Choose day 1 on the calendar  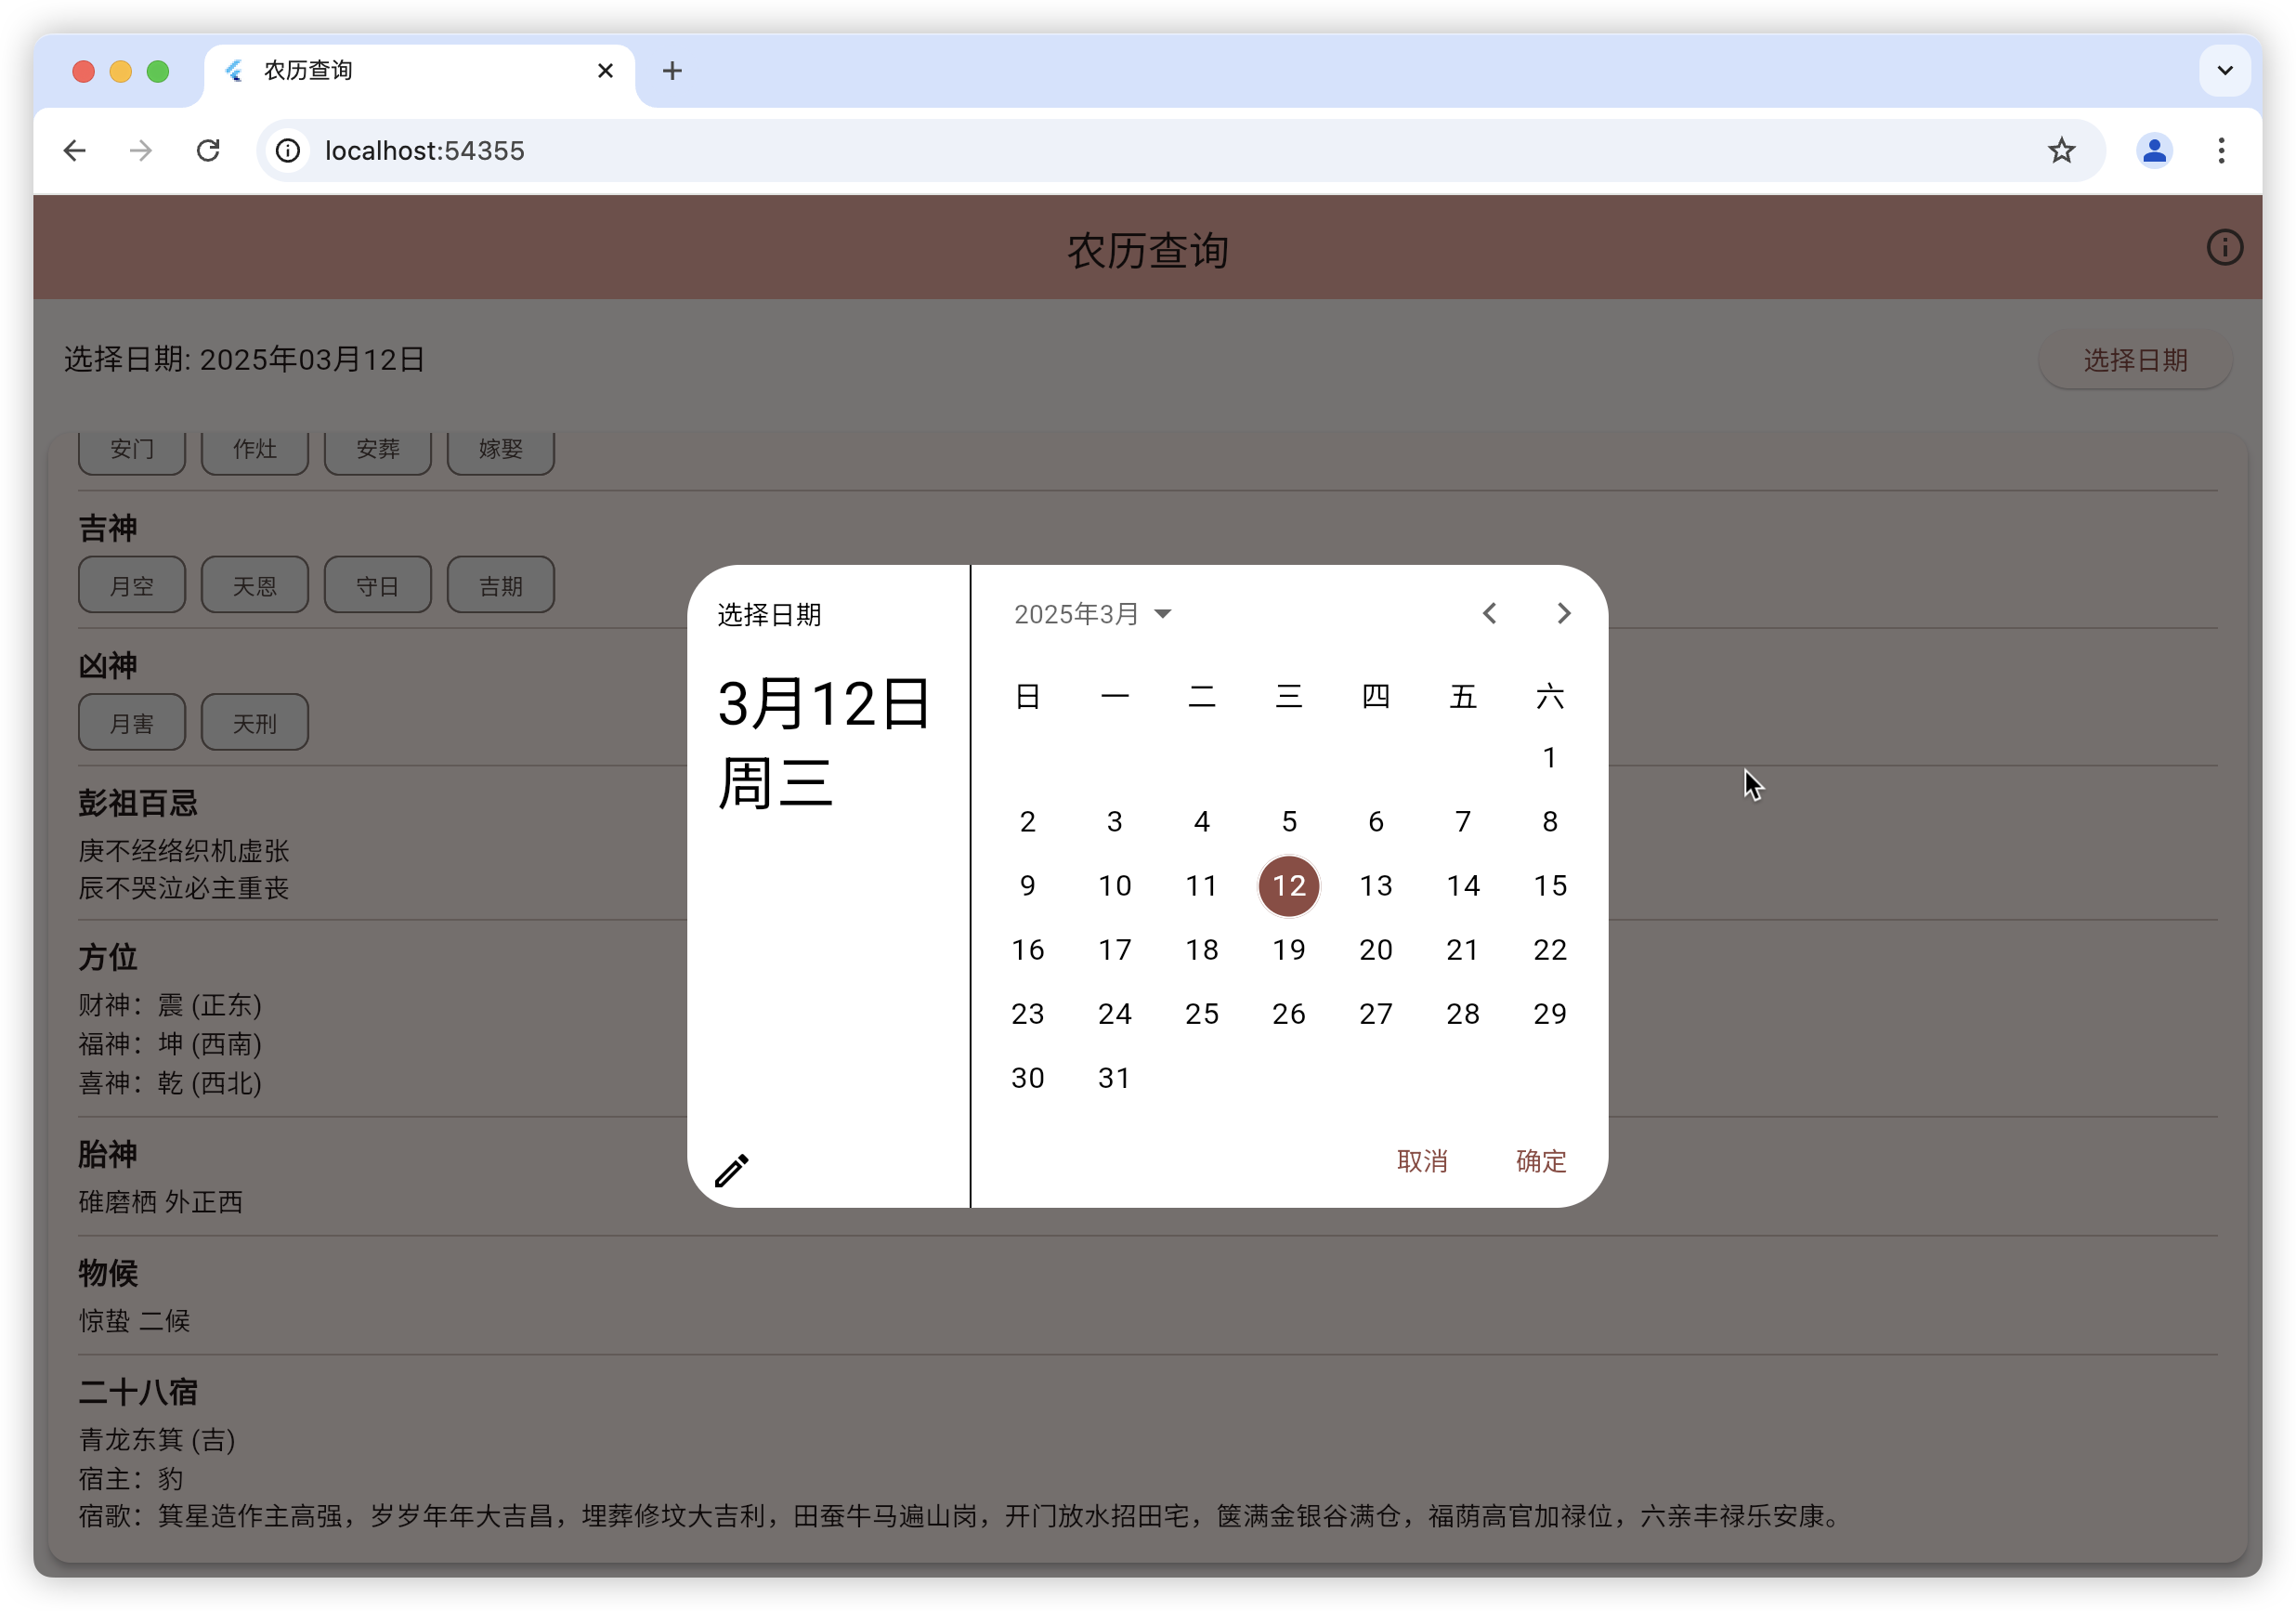tap(1549, 758)
